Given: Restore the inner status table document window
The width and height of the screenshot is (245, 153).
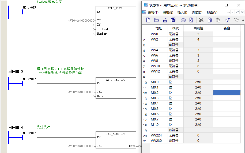Looking at the screenshot, I should click(238, 12).
